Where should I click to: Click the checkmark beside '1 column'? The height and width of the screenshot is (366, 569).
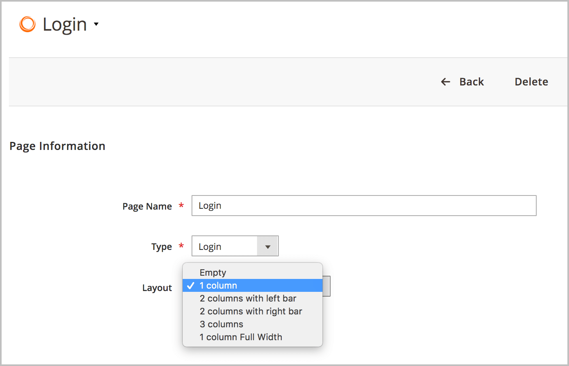click(191, 285)
